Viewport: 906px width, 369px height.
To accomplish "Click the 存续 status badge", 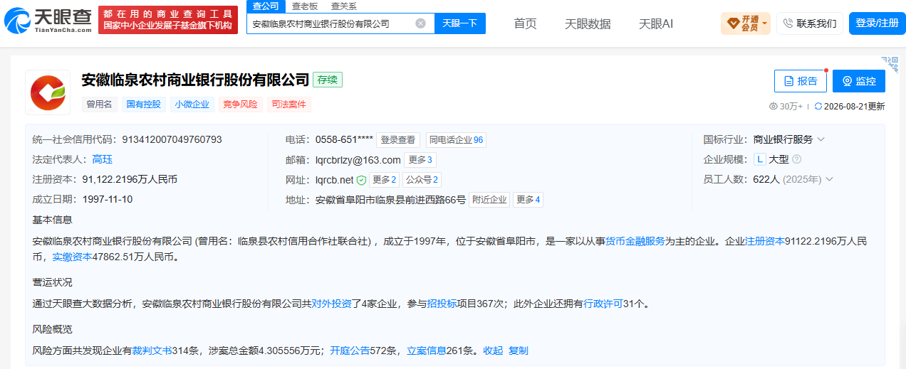I will pos(328,80).
